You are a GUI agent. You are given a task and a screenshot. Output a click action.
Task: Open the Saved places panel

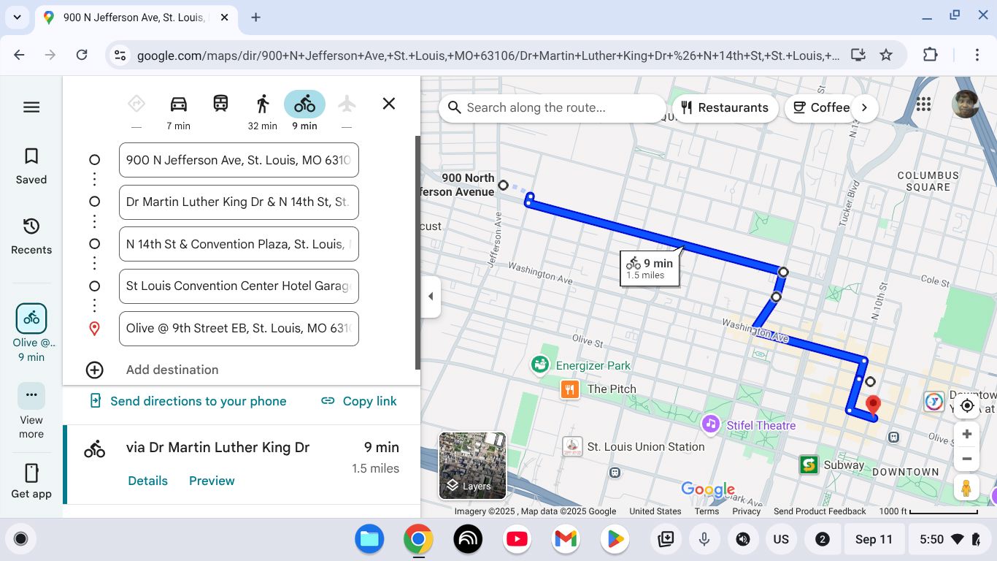31,166
